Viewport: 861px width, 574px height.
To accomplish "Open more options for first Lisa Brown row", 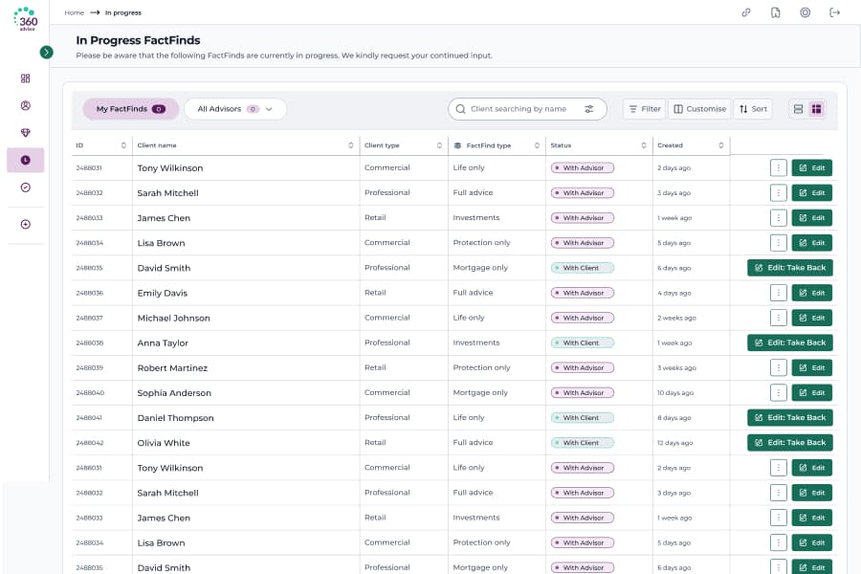I will pyautogui.click(x=778, y=243).
